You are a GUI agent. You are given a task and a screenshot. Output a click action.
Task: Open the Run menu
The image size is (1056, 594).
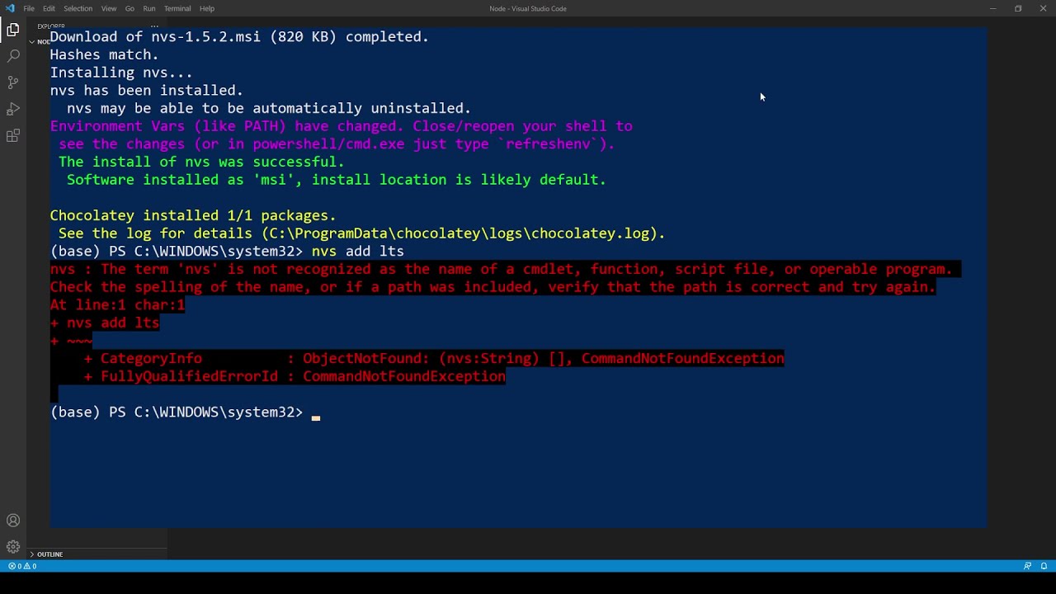[x=148, y=8]
